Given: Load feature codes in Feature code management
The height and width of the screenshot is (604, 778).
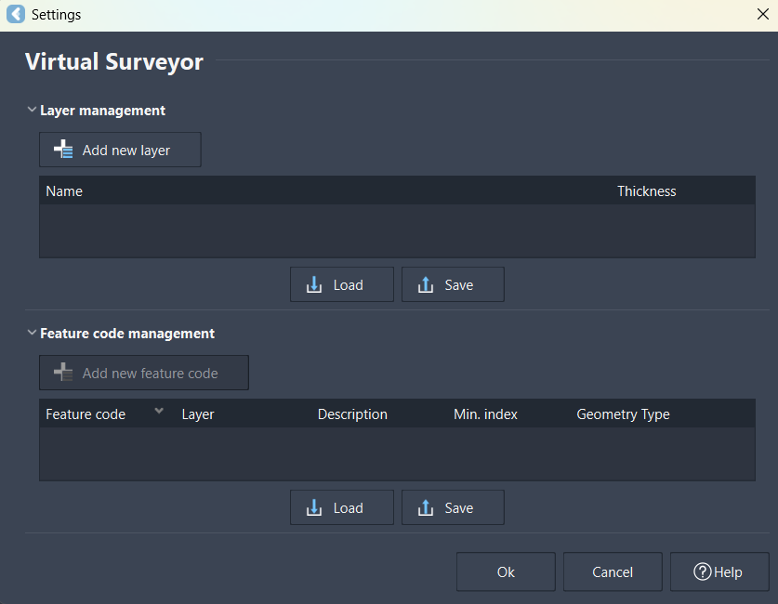Looking at the screenshot, I should (342, 507).
